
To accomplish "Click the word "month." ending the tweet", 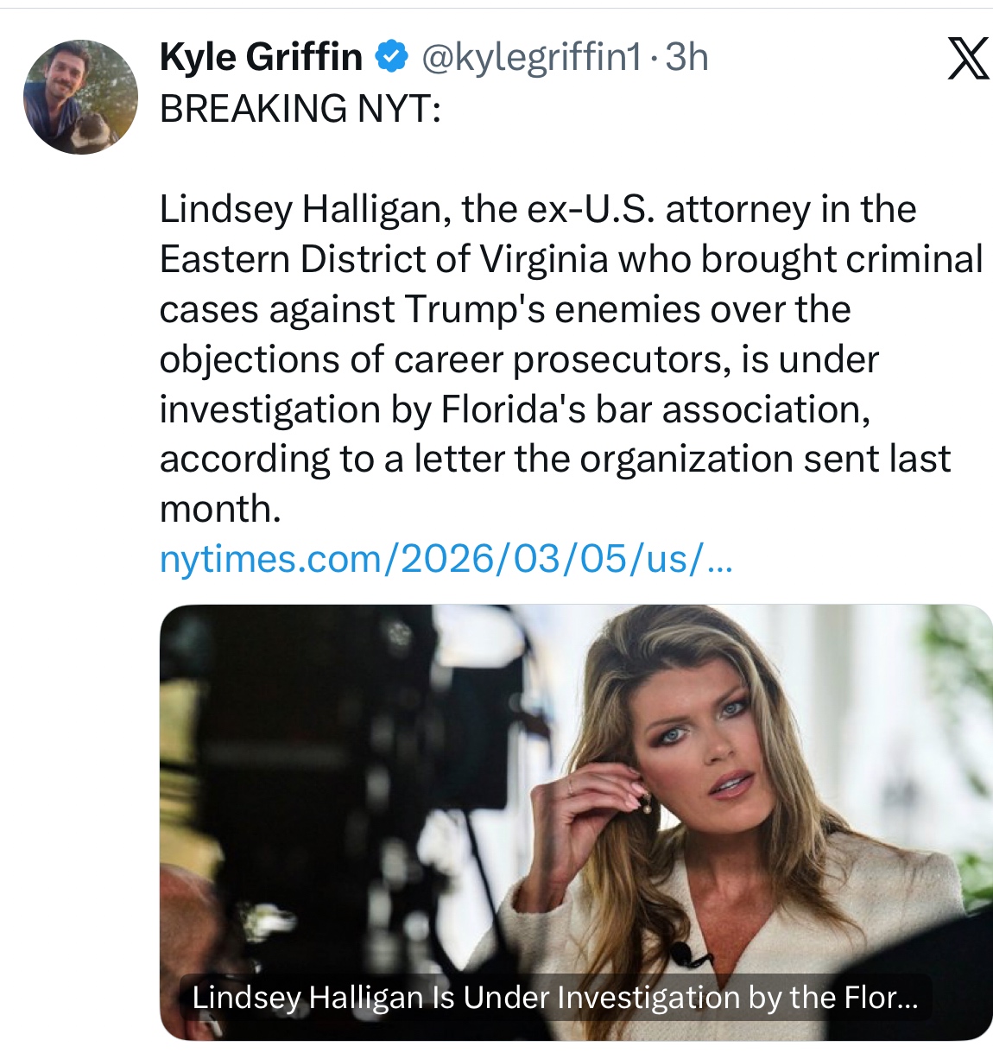I will coord(220,510).
